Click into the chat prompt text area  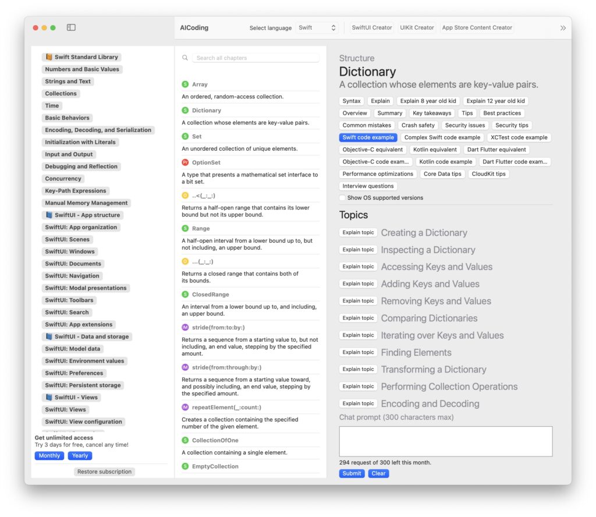click(445, 441)
